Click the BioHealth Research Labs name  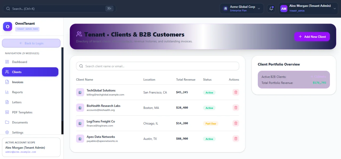click(x=103, y=106)
